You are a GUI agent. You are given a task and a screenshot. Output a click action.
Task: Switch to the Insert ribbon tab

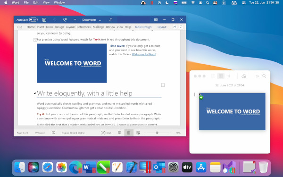pyautogui.click(x=41, y=27)
